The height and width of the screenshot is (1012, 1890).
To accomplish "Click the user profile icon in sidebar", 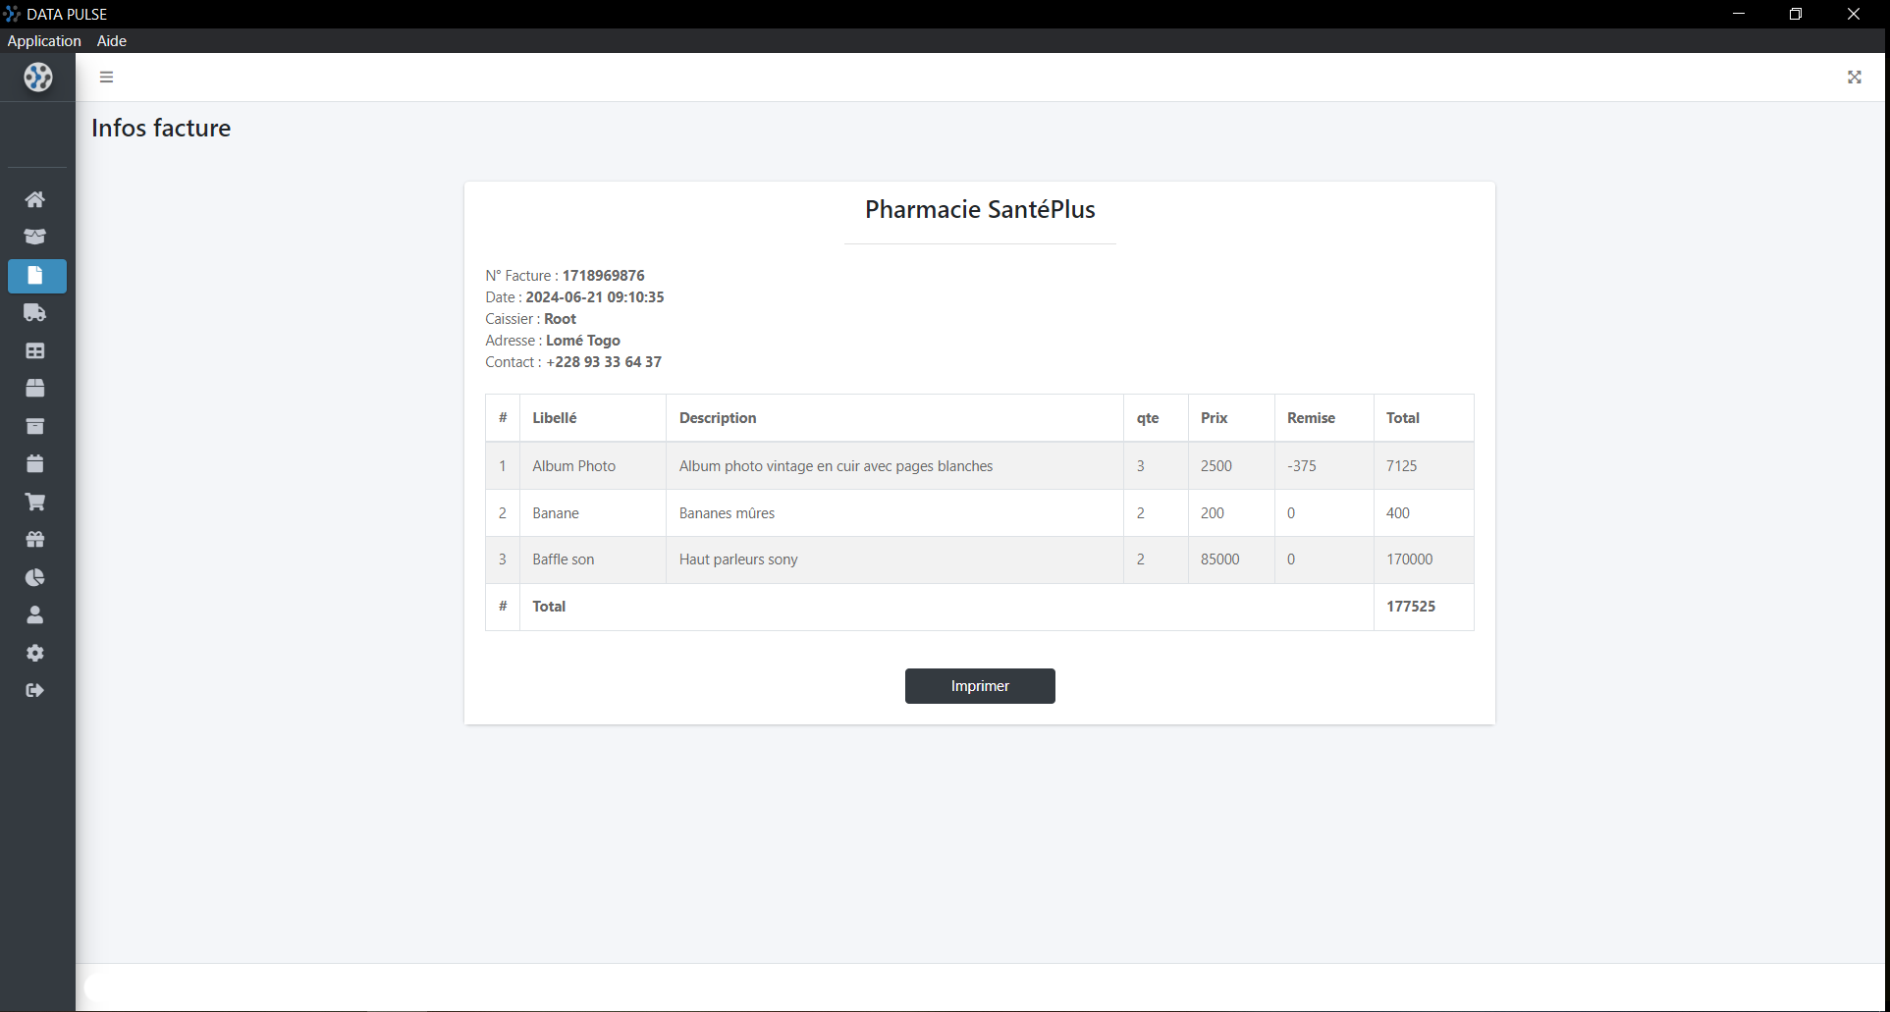I will pos(35,615).
